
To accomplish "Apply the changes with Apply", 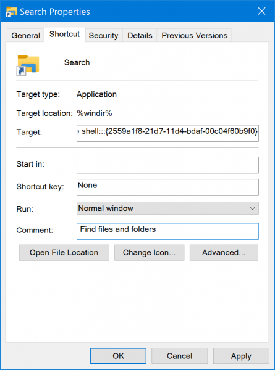I will point(241,356).
